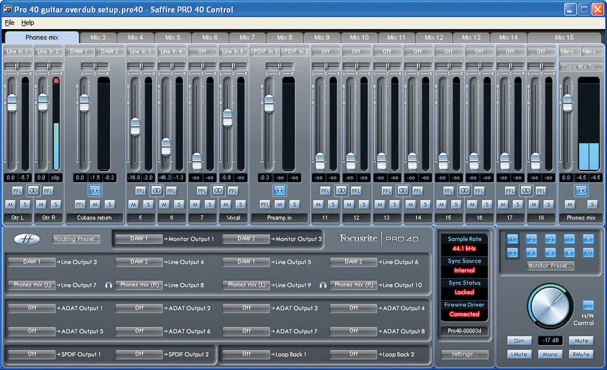This screenshot has height=370, width=607.
Task: Click the Monitor Preset button
Action: pos(551,266)
